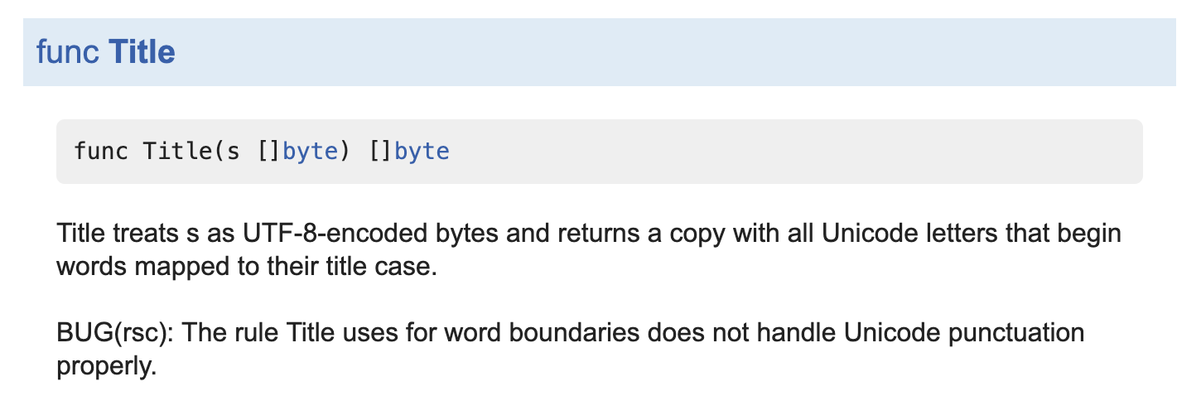Open the byte parameter type link

click(x=310, y=152)
